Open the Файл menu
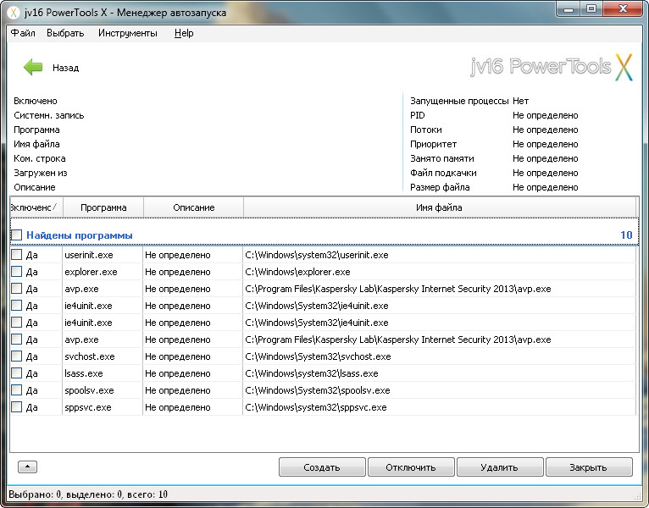 [x=23, y=33]
